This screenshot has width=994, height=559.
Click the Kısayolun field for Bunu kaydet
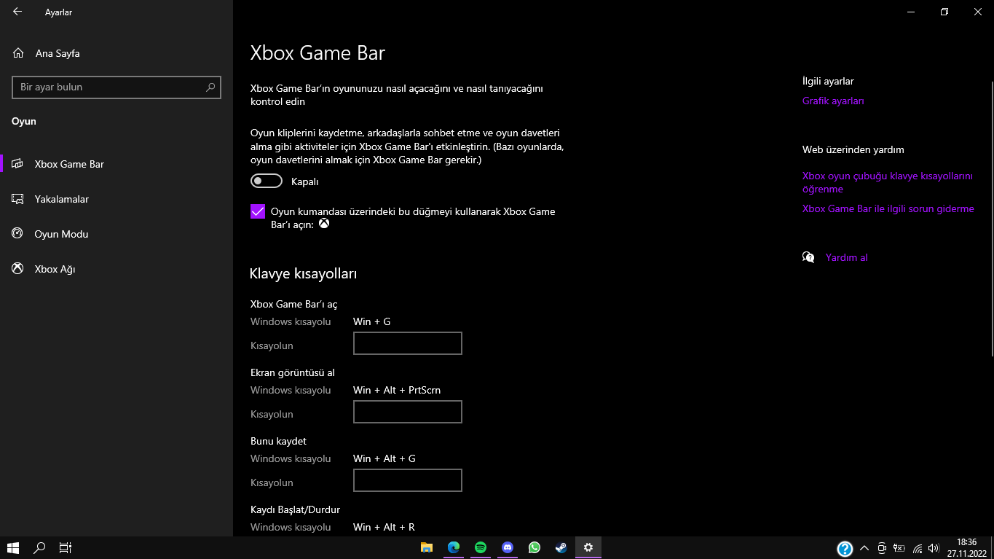tap(408, 480)
